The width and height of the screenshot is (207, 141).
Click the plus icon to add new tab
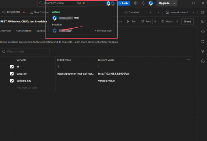click(x=151, y=12)
